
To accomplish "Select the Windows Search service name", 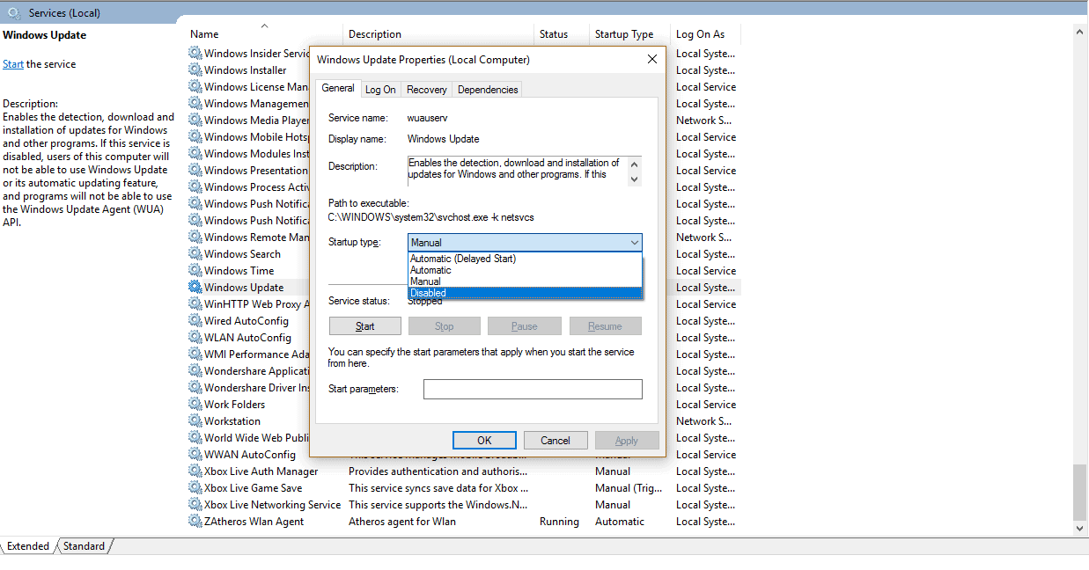I will point(242,254).
